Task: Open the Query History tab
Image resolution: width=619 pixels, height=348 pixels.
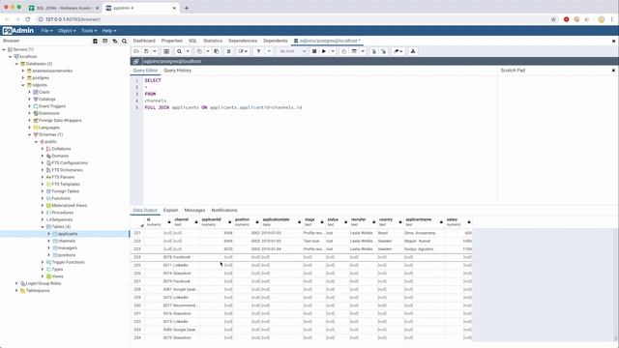Action: point(177,71)
